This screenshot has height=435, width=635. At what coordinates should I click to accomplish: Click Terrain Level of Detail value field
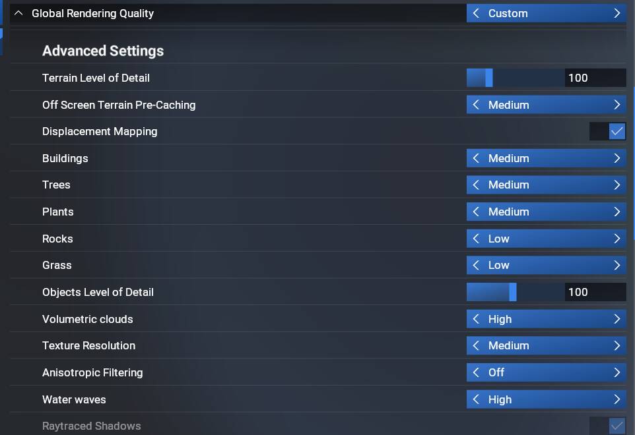pos(595,78)
